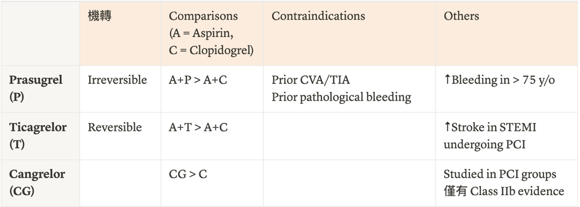The width and height of the screenshot is (580, 207).
Task: Select the CG > C comparison cell
Action: pyautogui.click(x=212, y=182)
